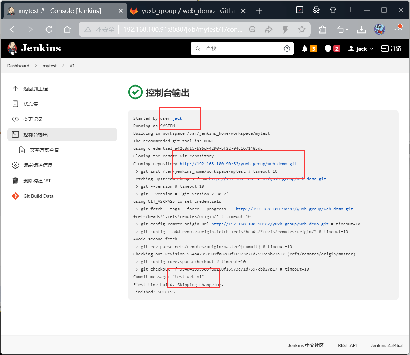Open the remote.origin.url git link
The width and height of the screenshot is (410, 355).
pyautogui.click(x=270, y=224)
